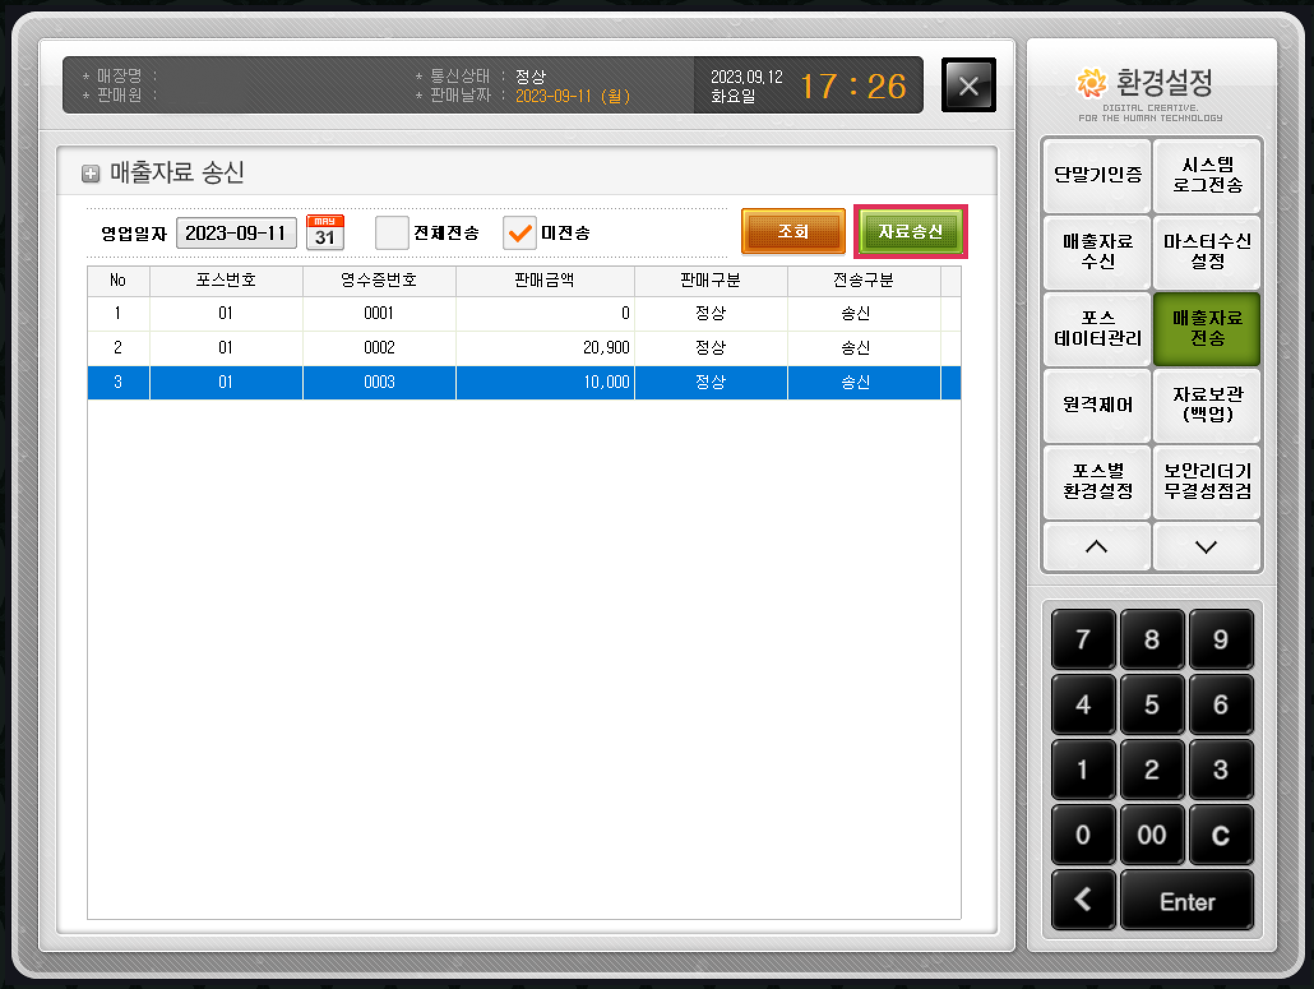Open the 포스 데이터관리 menu
The width and height of the screenshot is (1314, 989).
pyautogui.click(x=1097, y=328)
